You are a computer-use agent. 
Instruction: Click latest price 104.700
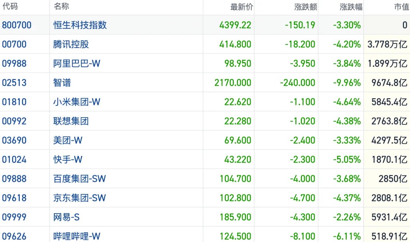(235, 179)
